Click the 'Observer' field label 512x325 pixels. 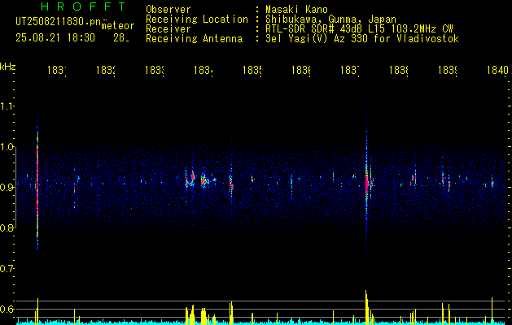pos(168,9)
